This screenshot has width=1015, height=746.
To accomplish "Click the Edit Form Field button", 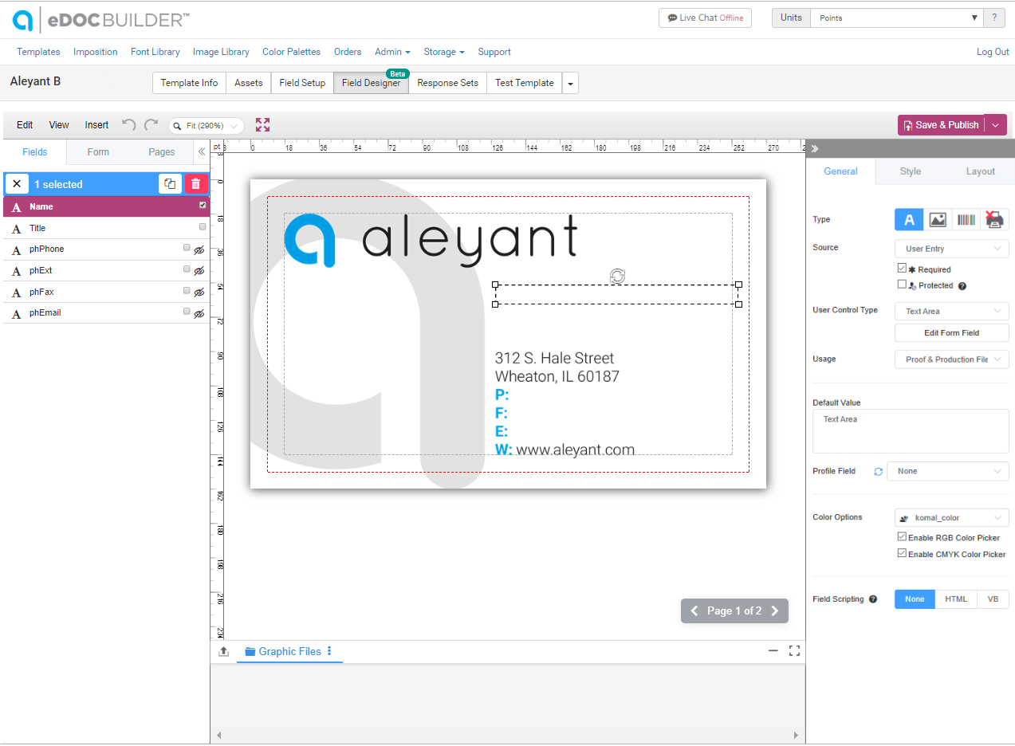I will coord(952,333).
